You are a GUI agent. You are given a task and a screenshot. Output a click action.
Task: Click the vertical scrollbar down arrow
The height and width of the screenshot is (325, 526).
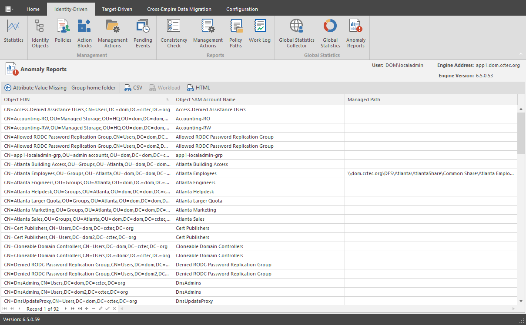pos(521,301)
